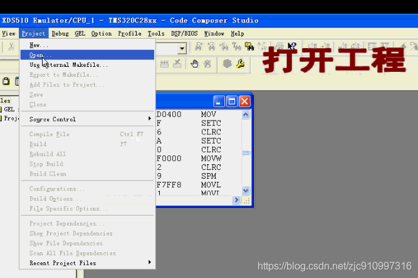Screen dimensions: 418x278
Task: Open the View menu
Action: point(9,34)
